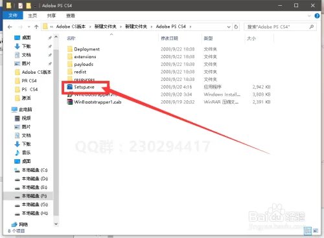
Task: Click Setup.exe size 2,942 KB
Action: [x=262, y=87]
